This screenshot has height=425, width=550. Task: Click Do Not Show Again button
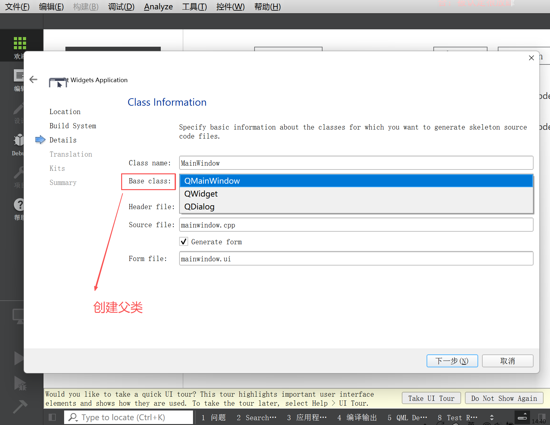click(x=504, y=398)
